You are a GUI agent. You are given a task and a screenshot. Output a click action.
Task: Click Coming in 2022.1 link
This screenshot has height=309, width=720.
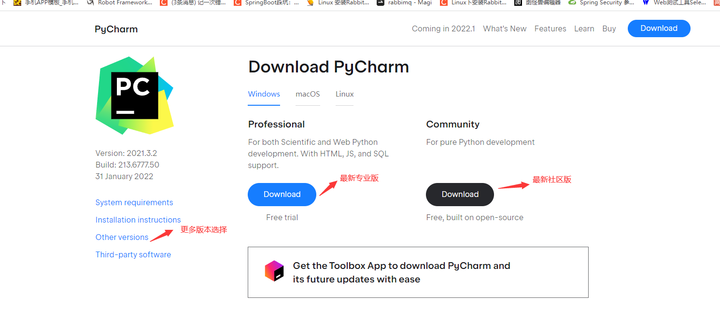tap(443, 28)
